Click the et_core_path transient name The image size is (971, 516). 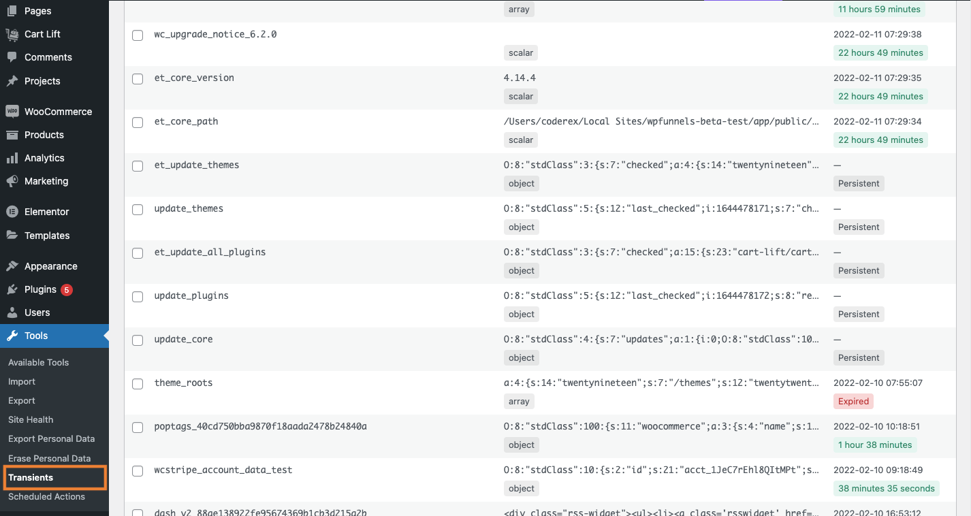[187, 121]
